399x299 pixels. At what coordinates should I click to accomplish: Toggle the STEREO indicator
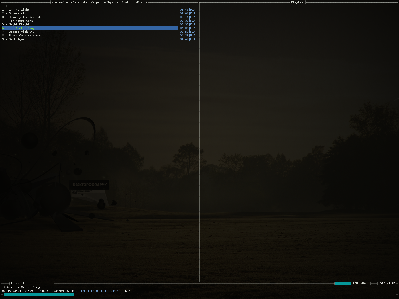72,291
